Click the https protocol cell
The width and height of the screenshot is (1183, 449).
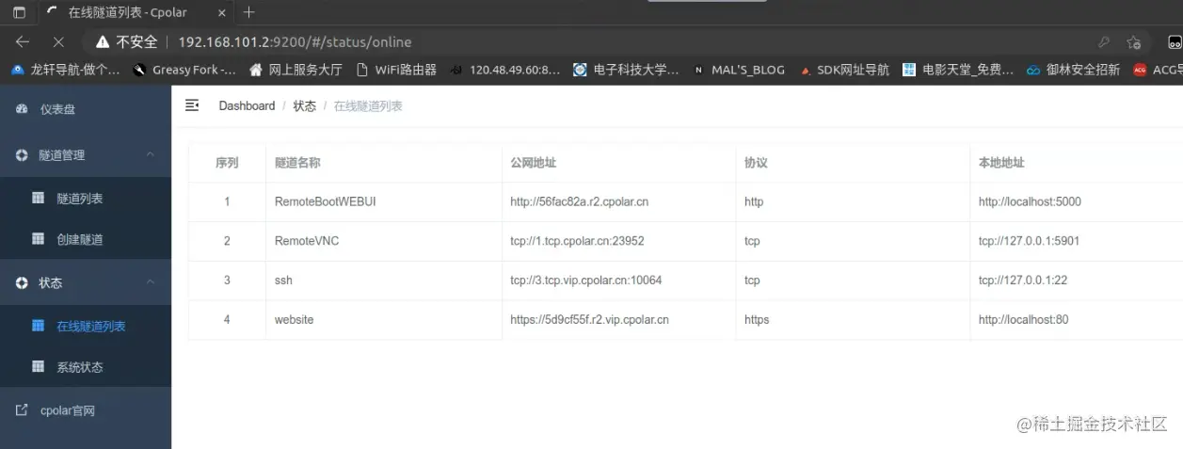coord(757,320)
